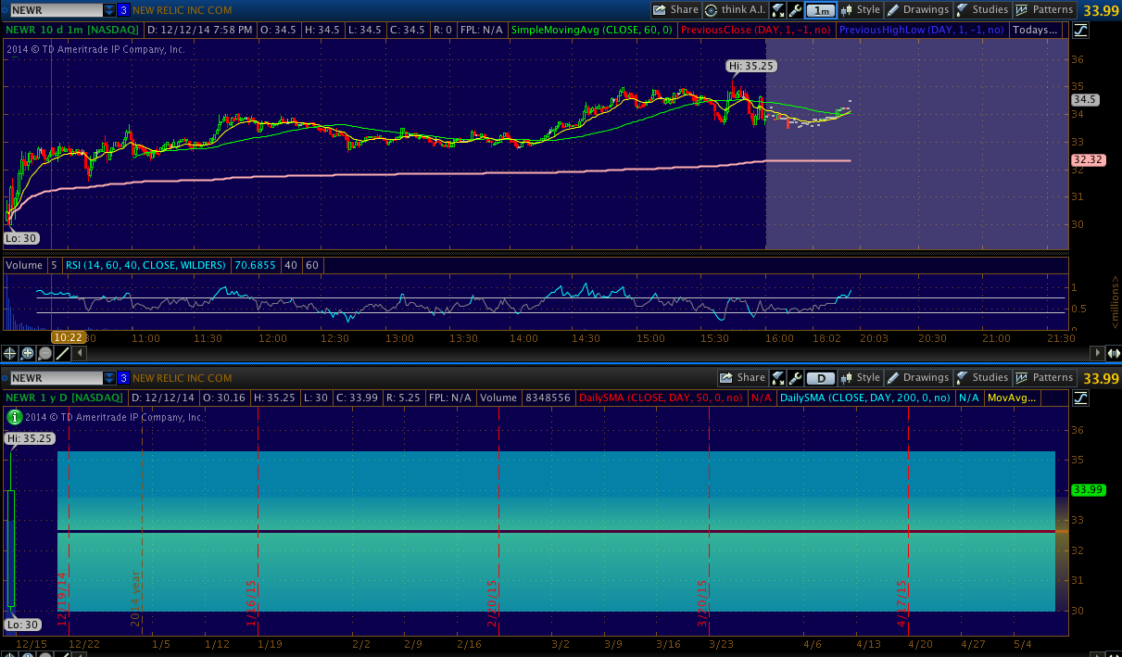Toggle the D aggregation button on lower chart

click(818, 378)
